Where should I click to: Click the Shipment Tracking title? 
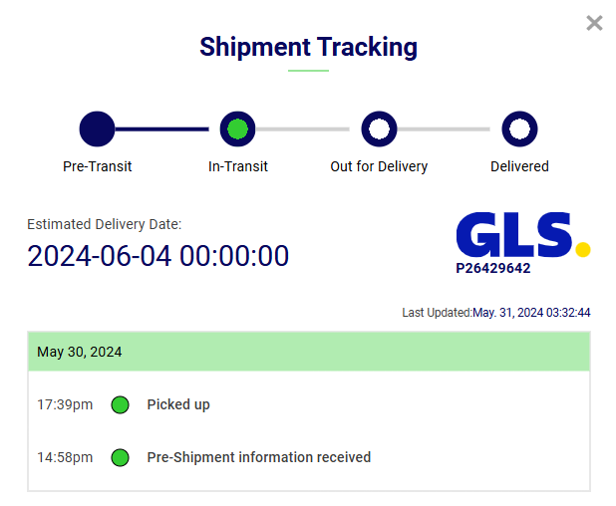coord(308,47)
